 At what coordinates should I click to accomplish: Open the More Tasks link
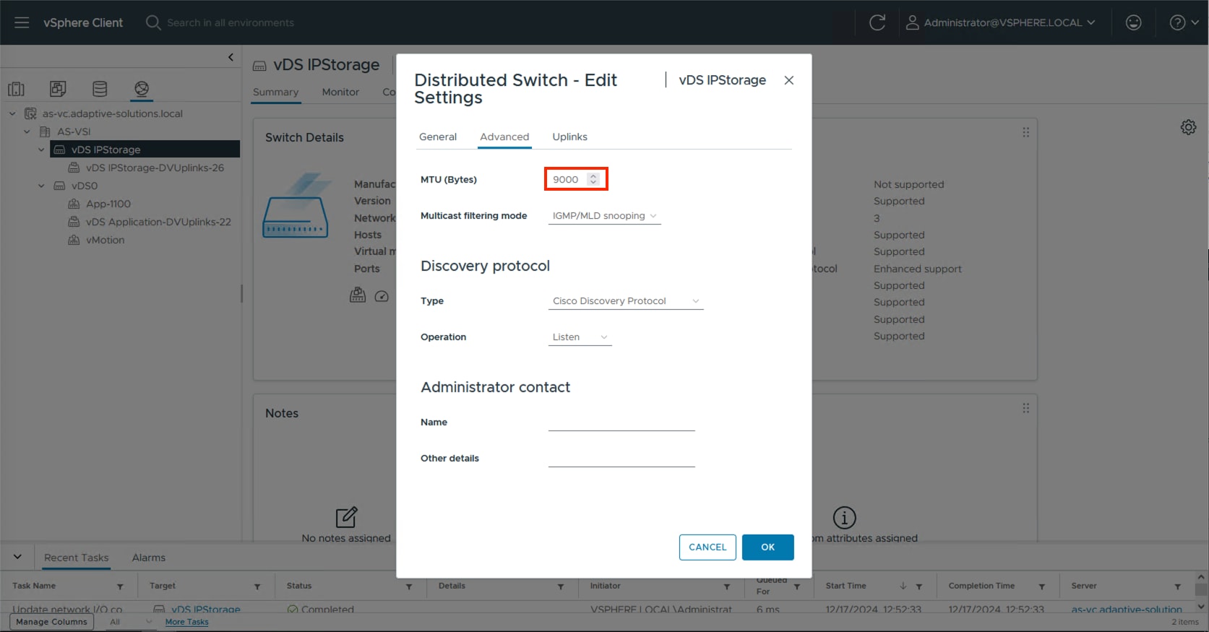click(x=186, y=622)
